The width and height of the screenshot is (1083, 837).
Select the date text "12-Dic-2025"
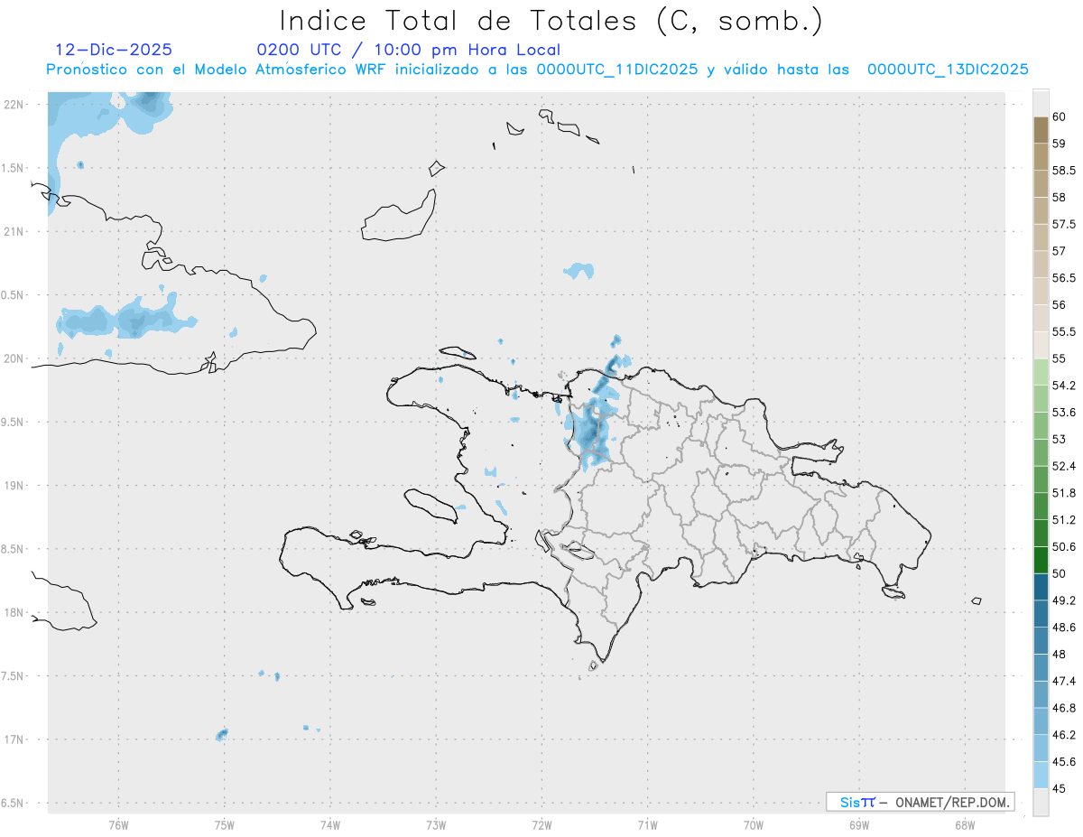pyautogui.click(x=114, y=50)
